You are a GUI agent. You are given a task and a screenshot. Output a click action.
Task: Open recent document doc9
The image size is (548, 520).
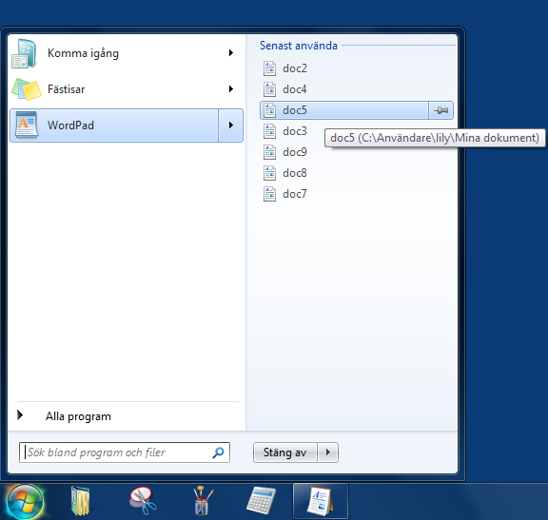pyautogui.click(x=357, y=152)
